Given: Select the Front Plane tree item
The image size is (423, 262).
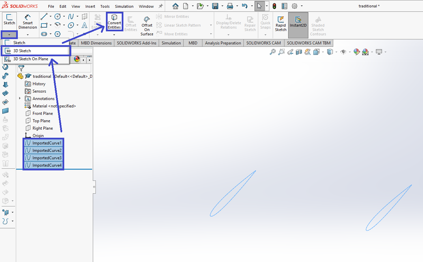Looking at the screenshot, I should [x=39, y=113].
